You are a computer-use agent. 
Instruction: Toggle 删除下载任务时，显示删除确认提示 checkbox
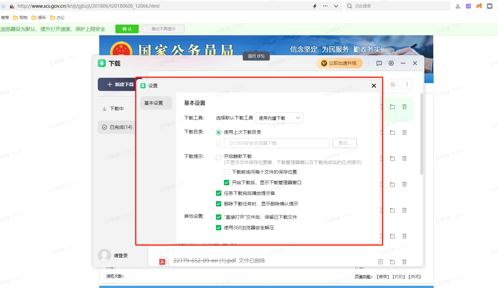coord(219,204)
